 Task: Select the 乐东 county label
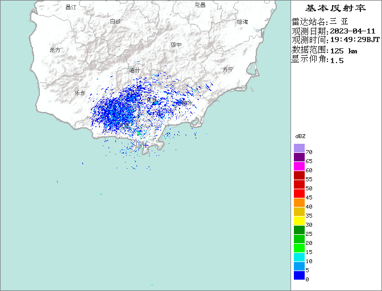pos(80,93)
